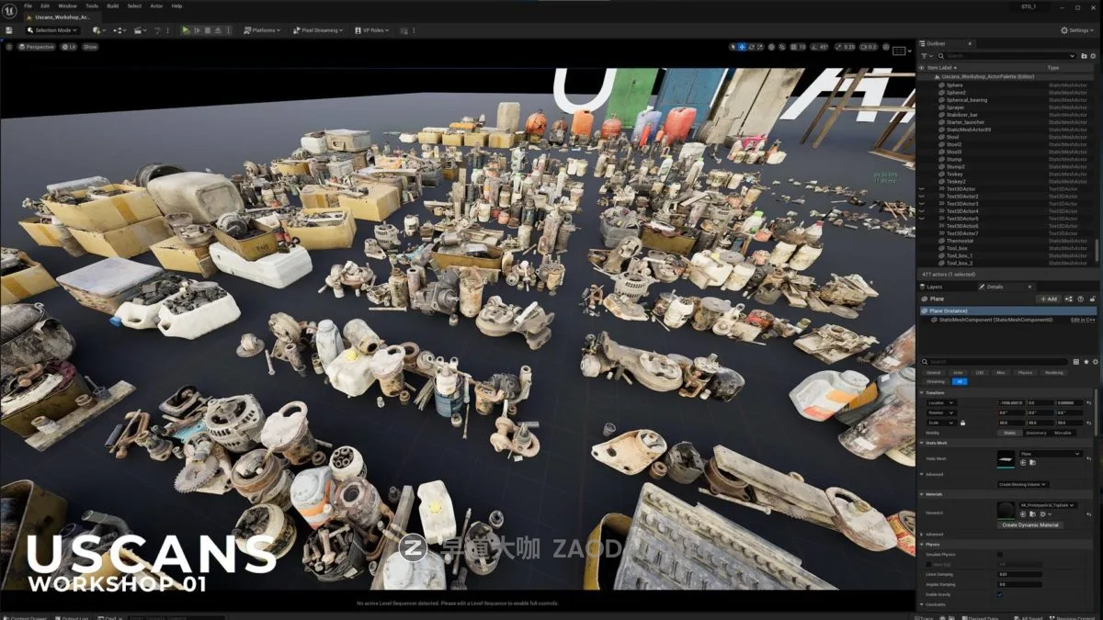This screenshot has height=620, width=1103.
Task: Click the material preview sphere thumbnail
Action: pos(1006,509)
